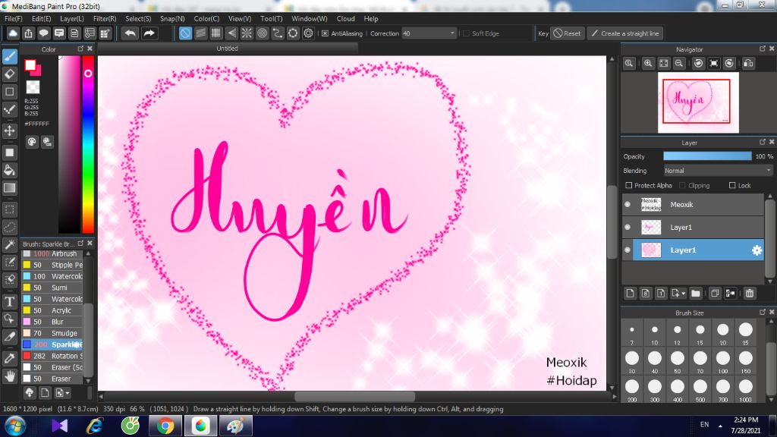Toggle AntiAliasing checkbox
Viewport: 777px width, 437px height.
coord(325,33)
